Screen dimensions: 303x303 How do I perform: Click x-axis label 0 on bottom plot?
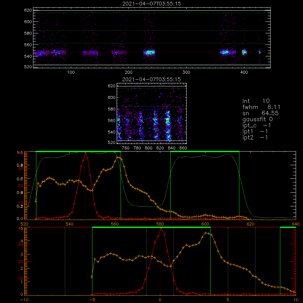(160, 300)
